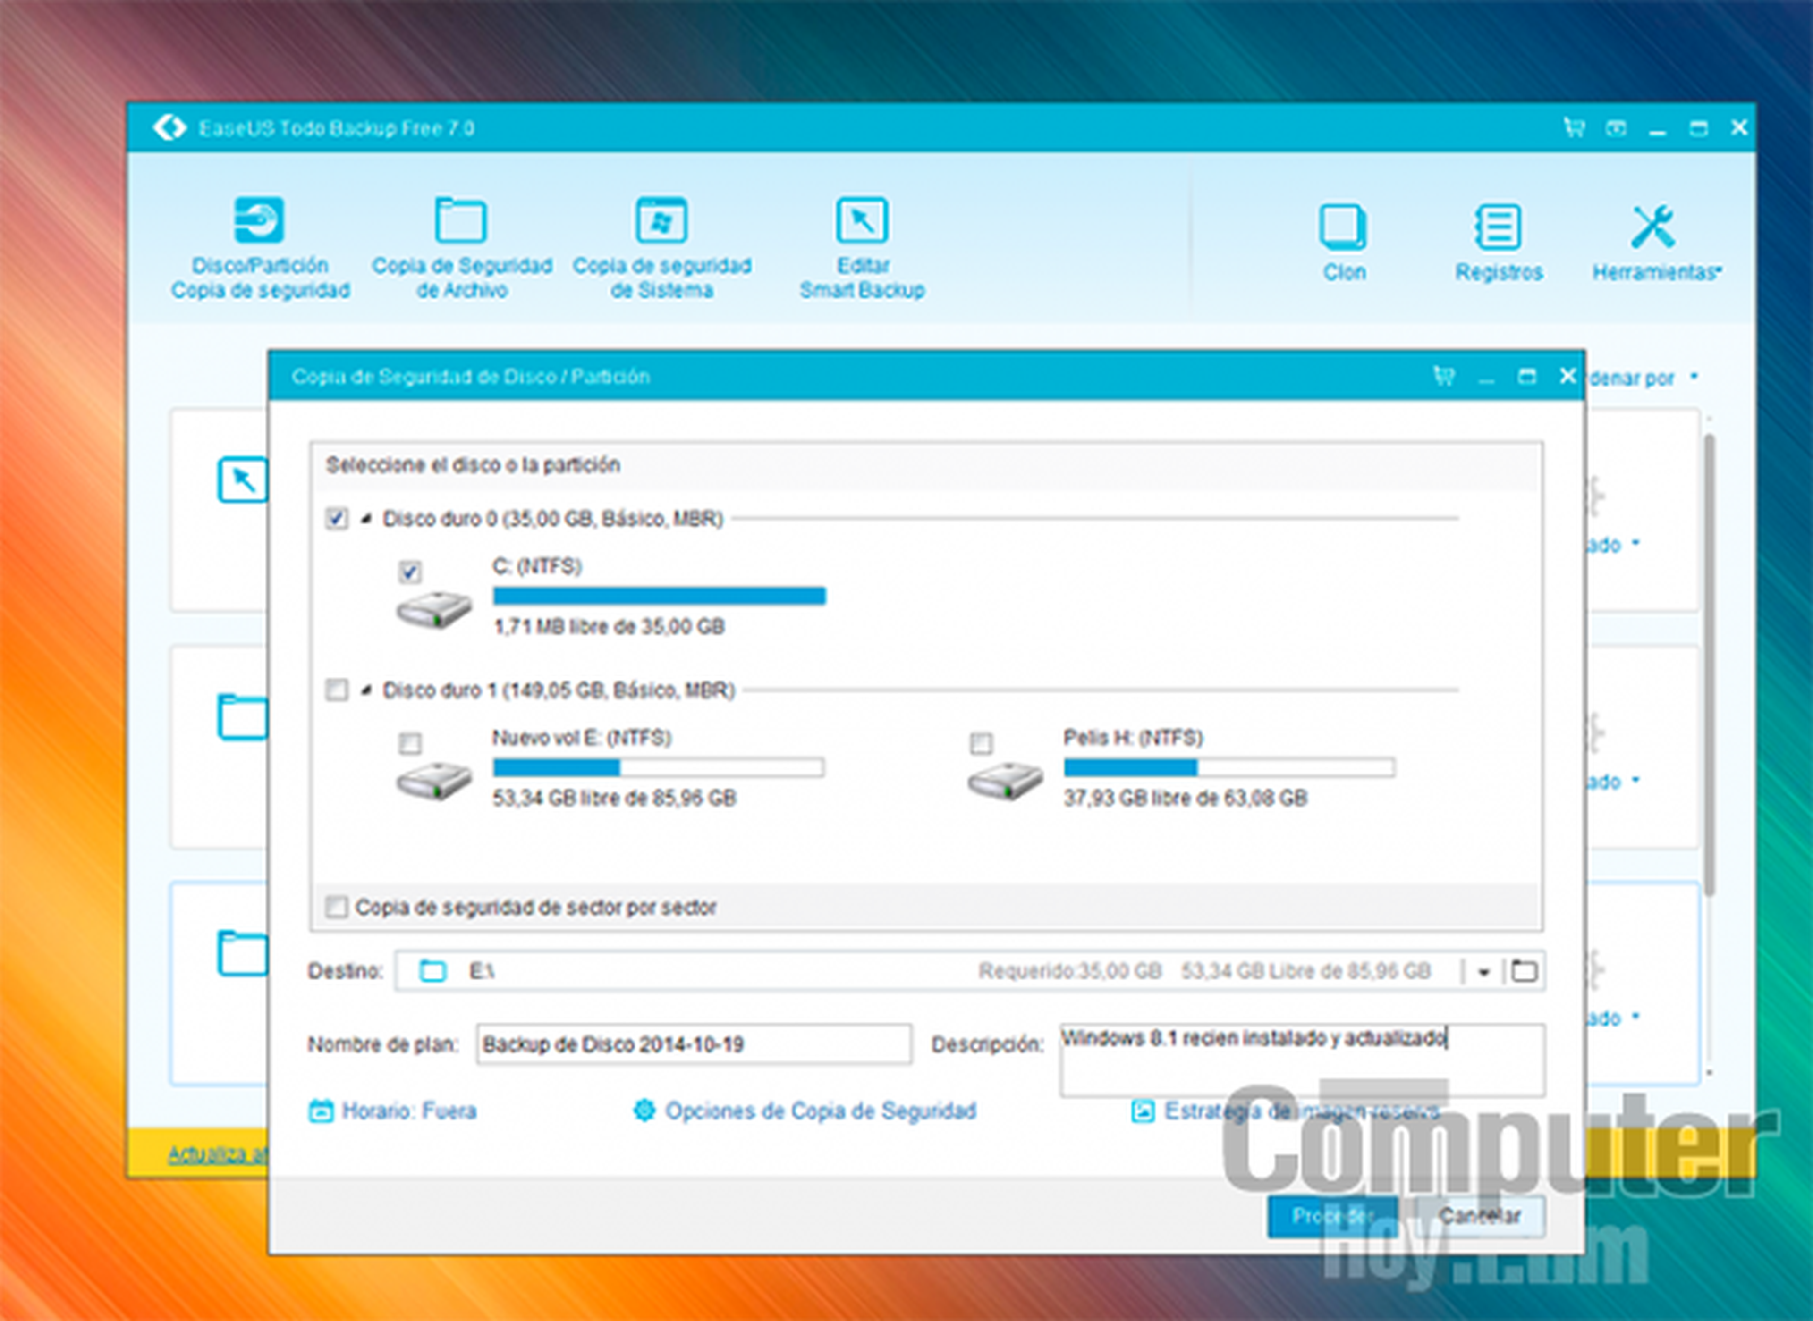Click the Smart Backup icon in background list

pos(242,480)
